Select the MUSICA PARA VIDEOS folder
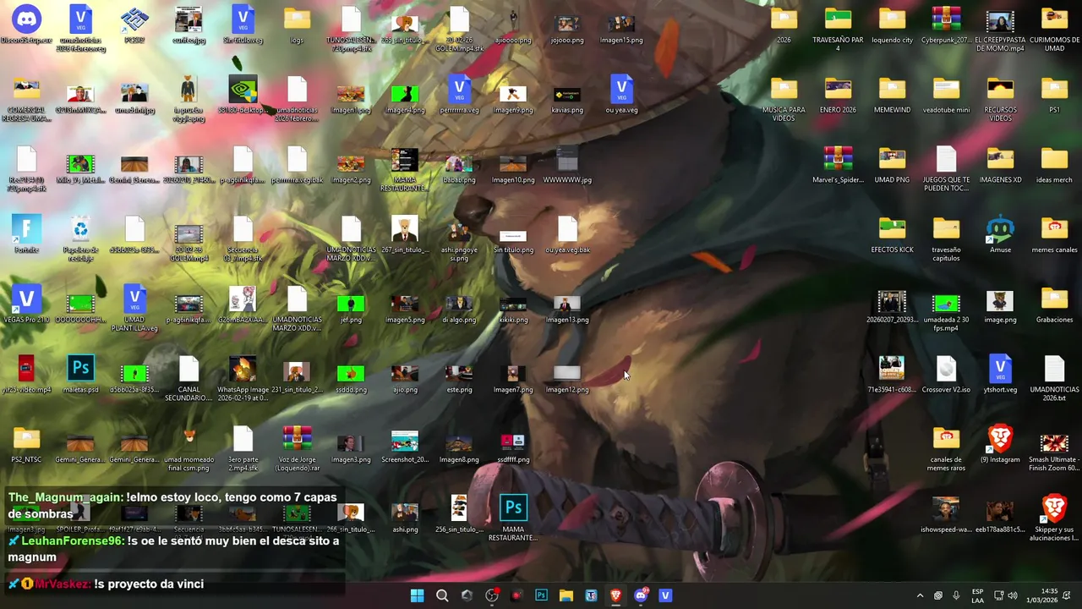Image resolution: width=1082 pixels, height=609 pixels. coord(784,90)
